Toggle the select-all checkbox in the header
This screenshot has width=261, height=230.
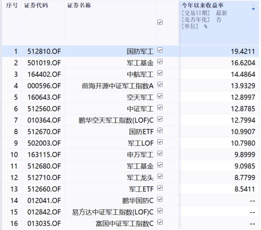click(160, 22)
